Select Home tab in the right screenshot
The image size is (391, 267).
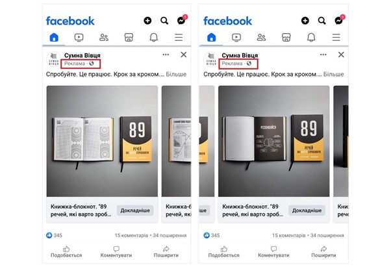212,38
